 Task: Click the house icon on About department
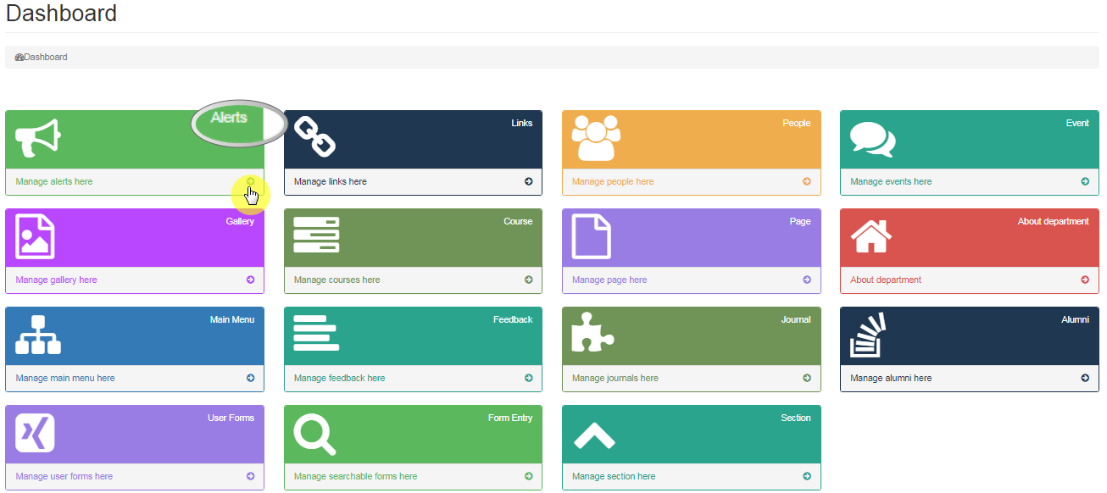[871, 236]
